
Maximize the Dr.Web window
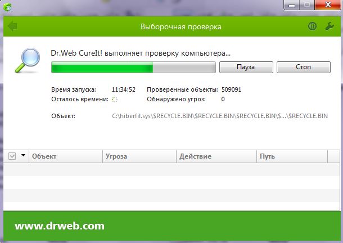(307, 5)
